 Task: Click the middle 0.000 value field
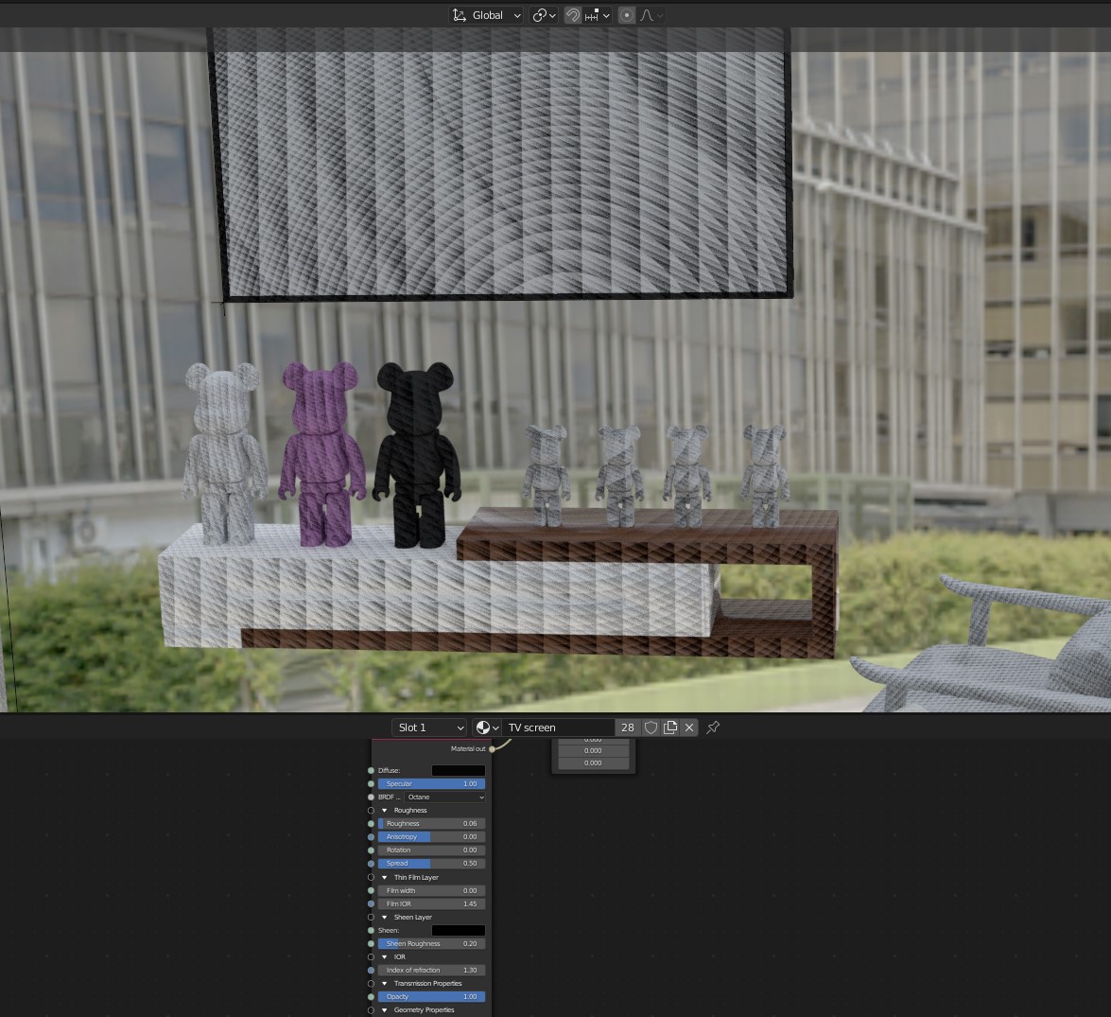[x=593, y=750]
